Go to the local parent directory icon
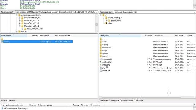Image resolution: width=196 pixels, height=110 pixels. (2, 39)
